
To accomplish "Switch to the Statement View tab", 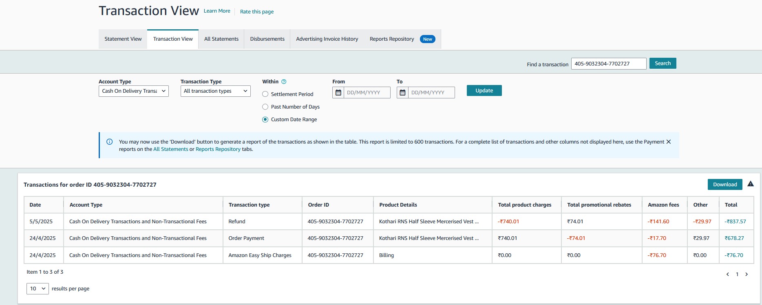I will (x=123, y=39).
